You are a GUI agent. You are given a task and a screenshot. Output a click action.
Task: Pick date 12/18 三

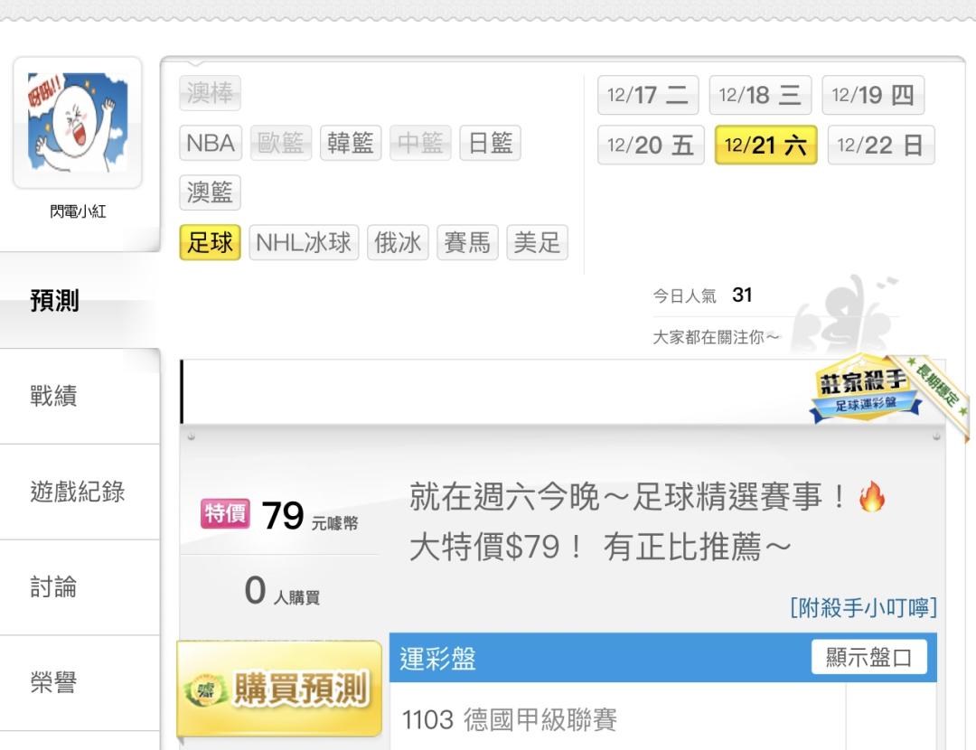click(760, 95)
